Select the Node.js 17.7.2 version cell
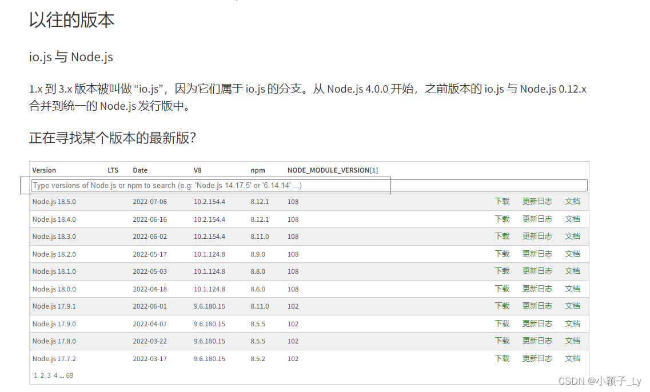The width and height of the screenshot is (650, 392). [54, 359]
